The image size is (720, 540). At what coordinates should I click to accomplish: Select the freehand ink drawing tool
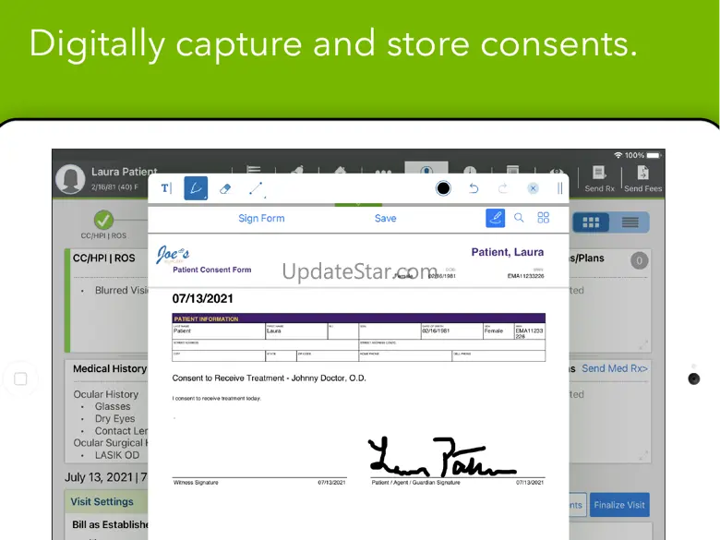click(x=196, y=188)
